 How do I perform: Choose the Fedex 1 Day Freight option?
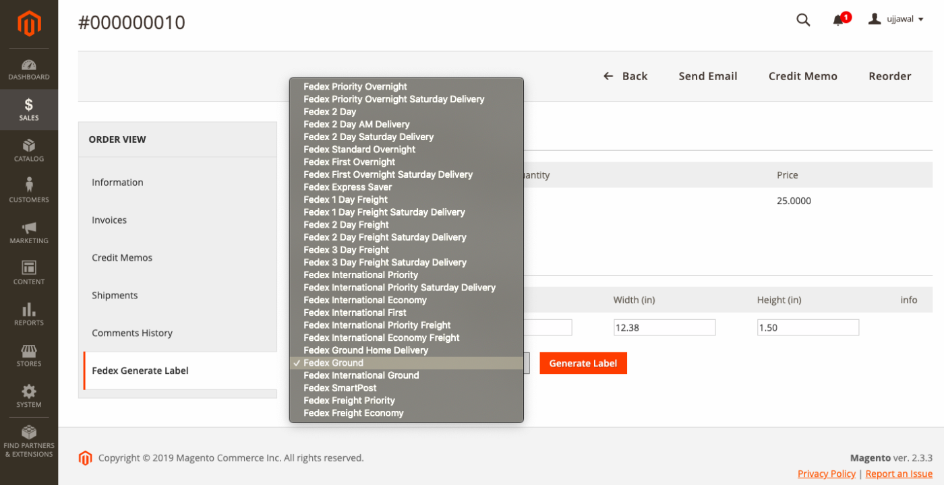[407, 199]
